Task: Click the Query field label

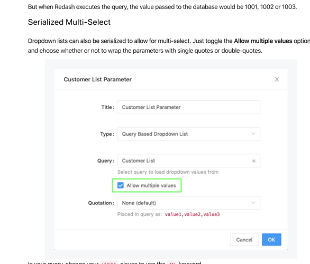Action: (106, 161)
